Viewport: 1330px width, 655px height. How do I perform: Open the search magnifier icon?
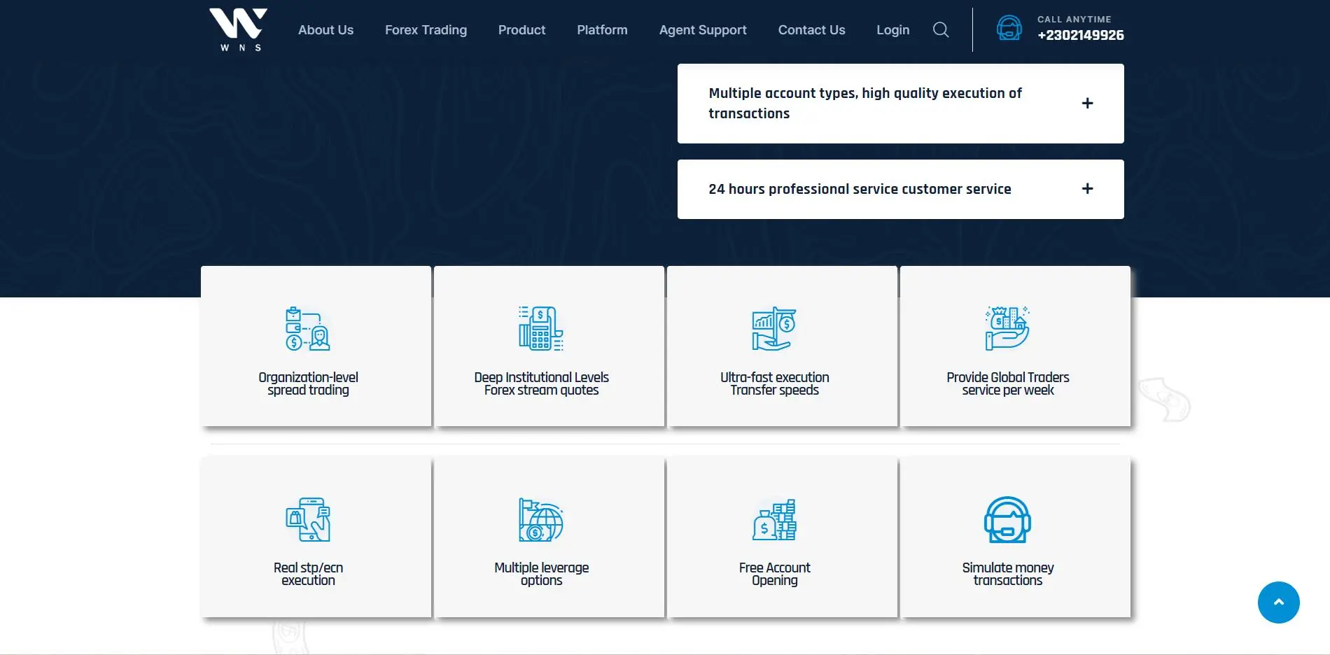pos(941,29)
